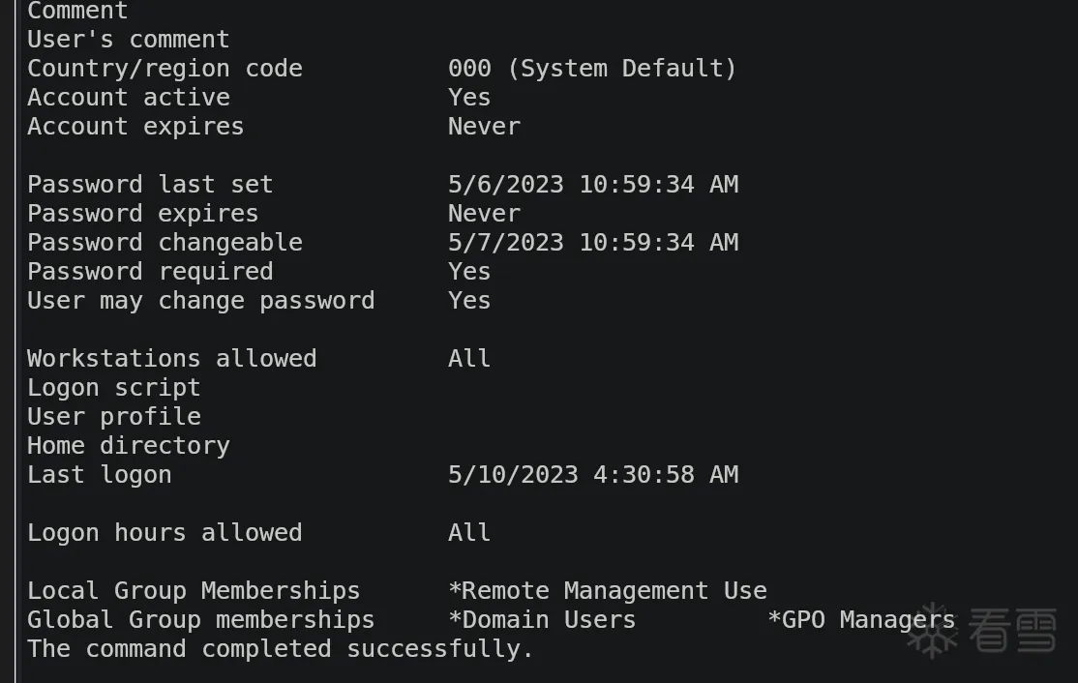The image size is (1078, 683).
Task: Click the Chinese watermark text beside the snowflake
Action: (x=1012, y=631)
